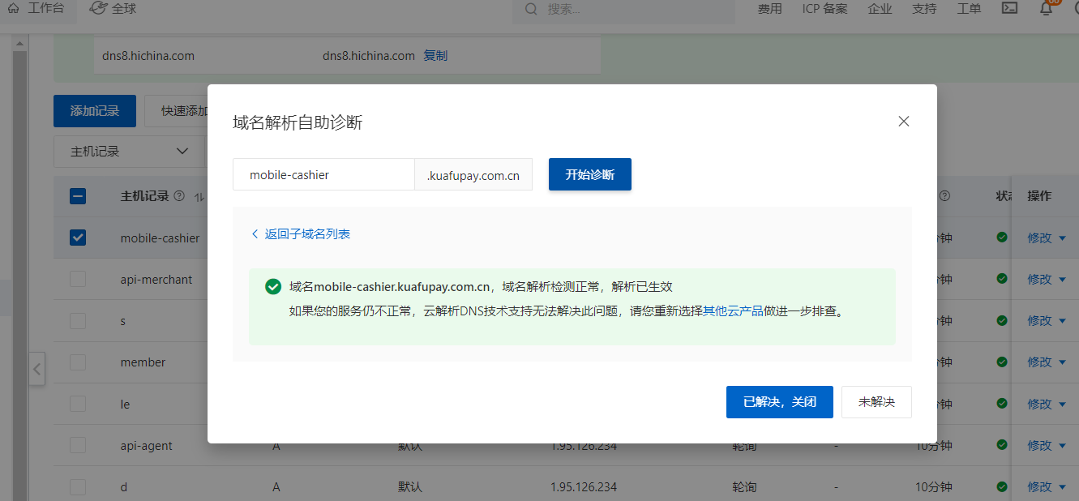Image resolution: width=1079 pixels, height=501 pixels.
Task: Expand 修改 dropdown arrow for le row
Action: (1062, 405)
